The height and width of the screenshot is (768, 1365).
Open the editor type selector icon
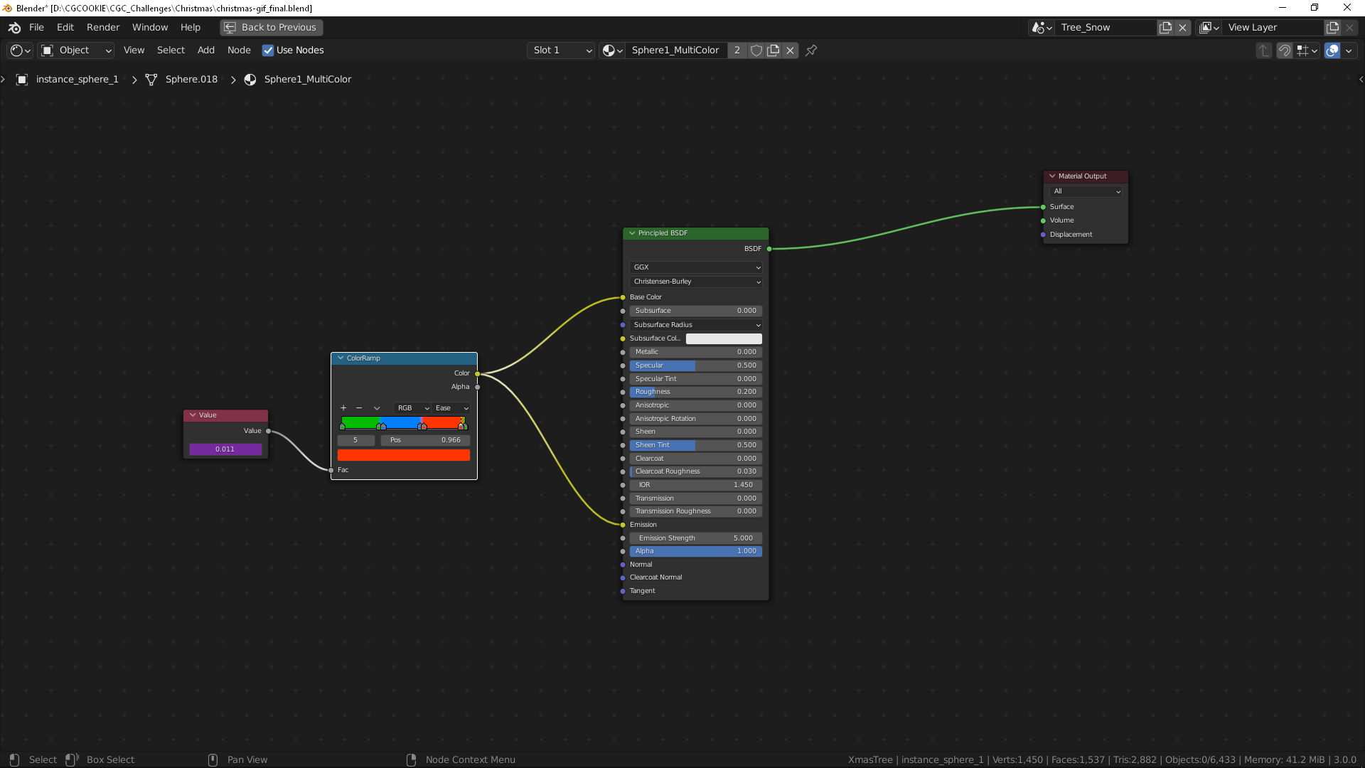pyautogui.click(x=20, y=50)
